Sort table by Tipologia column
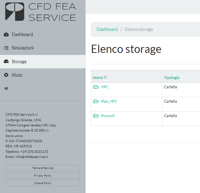Screen dimensions: 200x193 [172, 78]
